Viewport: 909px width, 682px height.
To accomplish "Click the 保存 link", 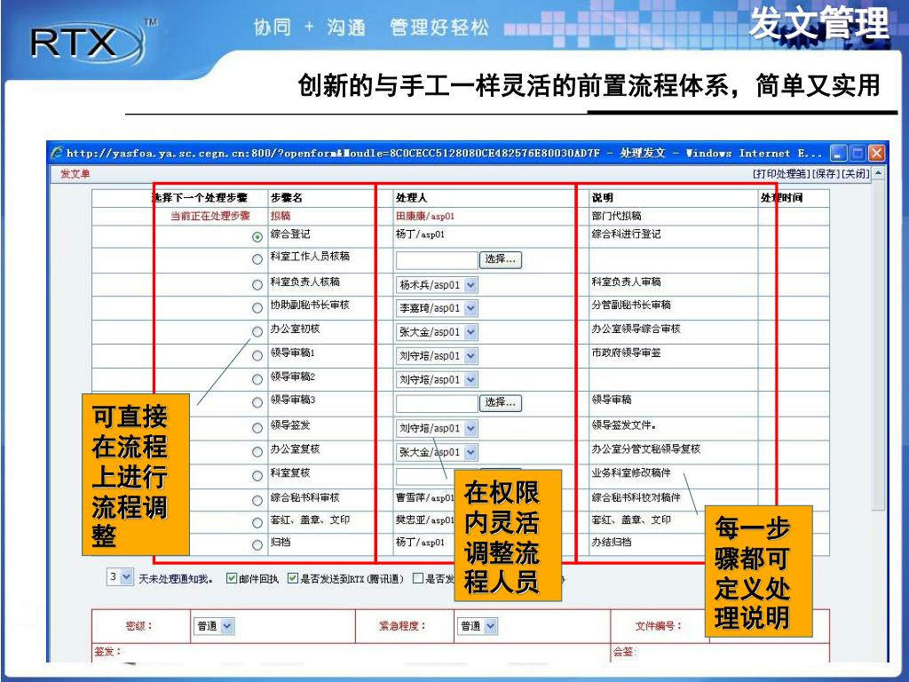I will click(825, 173).
